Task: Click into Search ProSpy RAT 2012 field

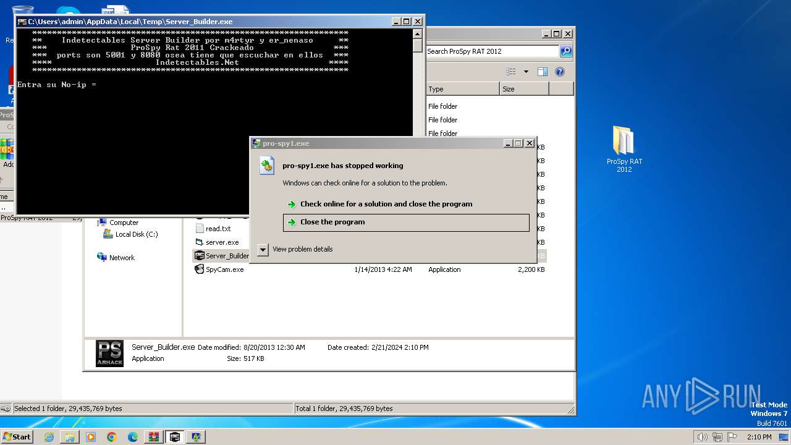Action: point(492,51)
